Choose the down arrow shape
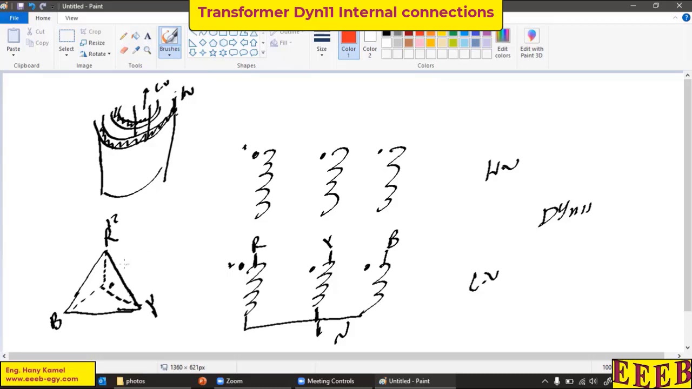 coord(192,53)
